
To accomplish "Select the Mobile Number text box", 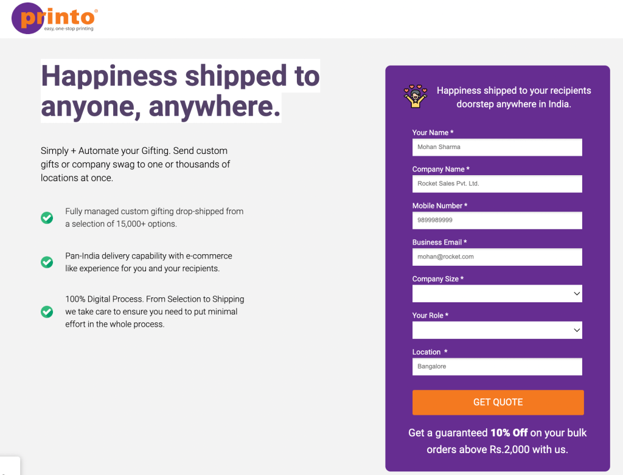I will [x=496, y=220].
